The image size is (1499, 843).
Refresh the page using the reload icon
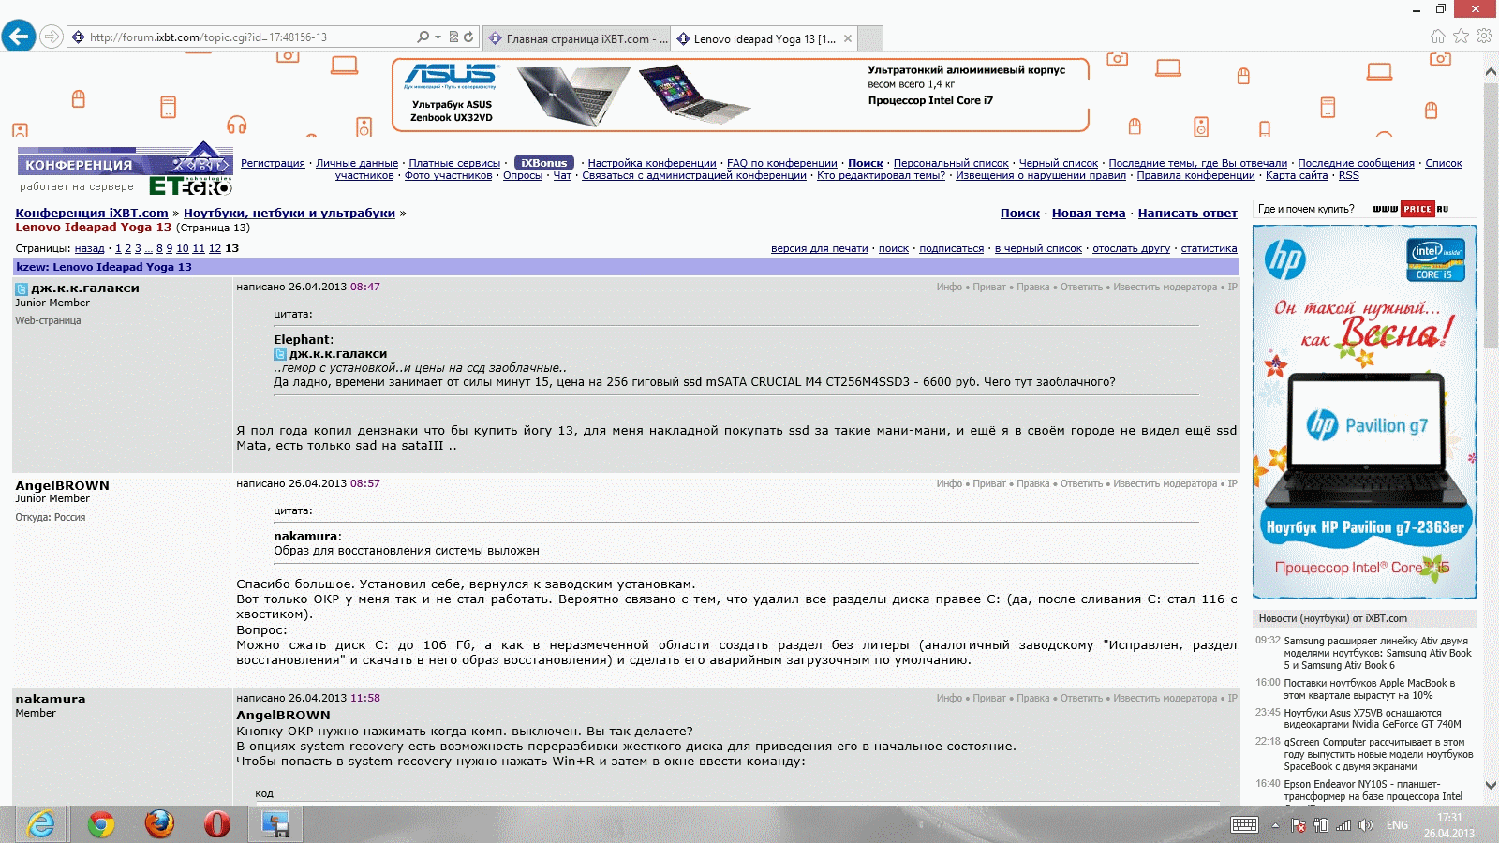click(468, 37)
